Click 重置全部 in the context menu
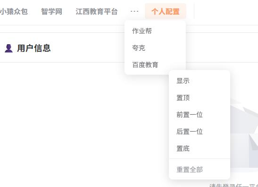This screenshot has width=258, height=187. click(200, 170)
